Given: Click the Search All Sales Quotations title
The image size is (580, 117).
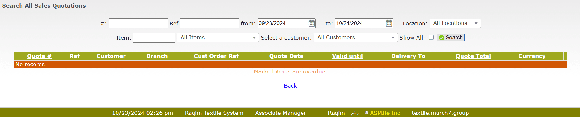Looking at the screenshot, I should (x=44, y=6).
